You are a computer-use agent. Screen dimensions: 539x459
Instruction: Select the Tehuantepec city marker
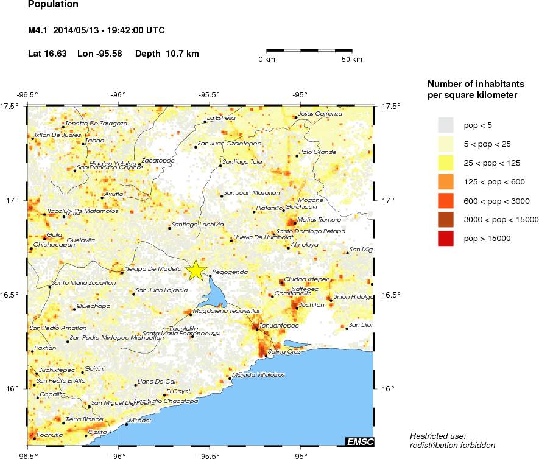point(256,328)
